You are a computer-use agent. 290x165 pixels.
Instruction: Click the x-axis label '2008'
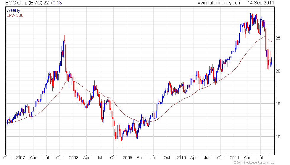pyautogui.click(x=74, y=158)
